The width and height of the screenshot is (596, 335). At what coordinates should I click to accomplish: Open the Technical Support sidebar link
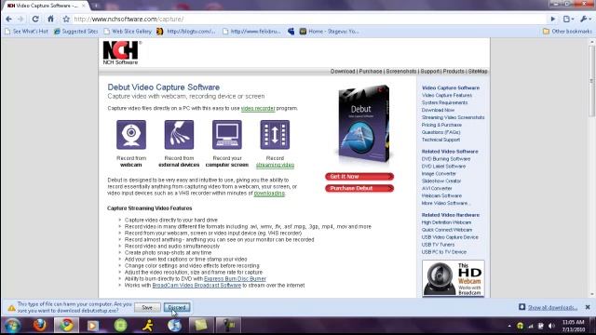pos(440,140)
